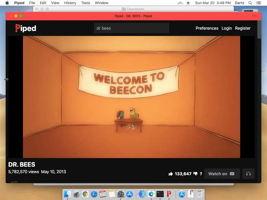Viewport: 267px width, 200px height.
Task: Click the BEECON video player frame
Action: coord(131,97)
